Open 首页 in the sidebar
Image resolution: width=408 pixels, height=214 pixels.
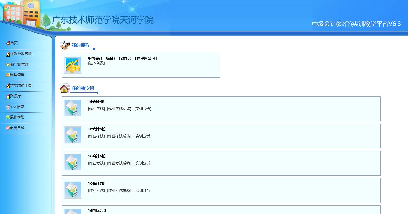pyautogui.click(x=14, y=43)
